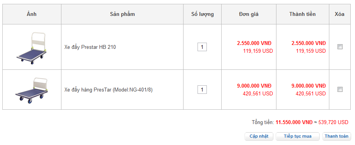Open the PresTar NG-401/8 cart image
This screenshot has width=355, height=145.
pyautogui.click(x=32, y=90)
